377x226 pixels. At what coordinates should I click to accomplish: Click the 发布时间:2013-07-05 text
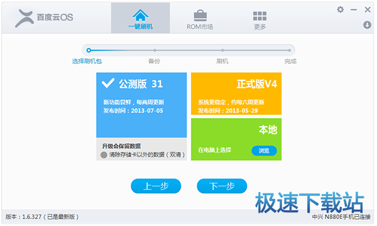pyautogui.click(x=133, y=110)
